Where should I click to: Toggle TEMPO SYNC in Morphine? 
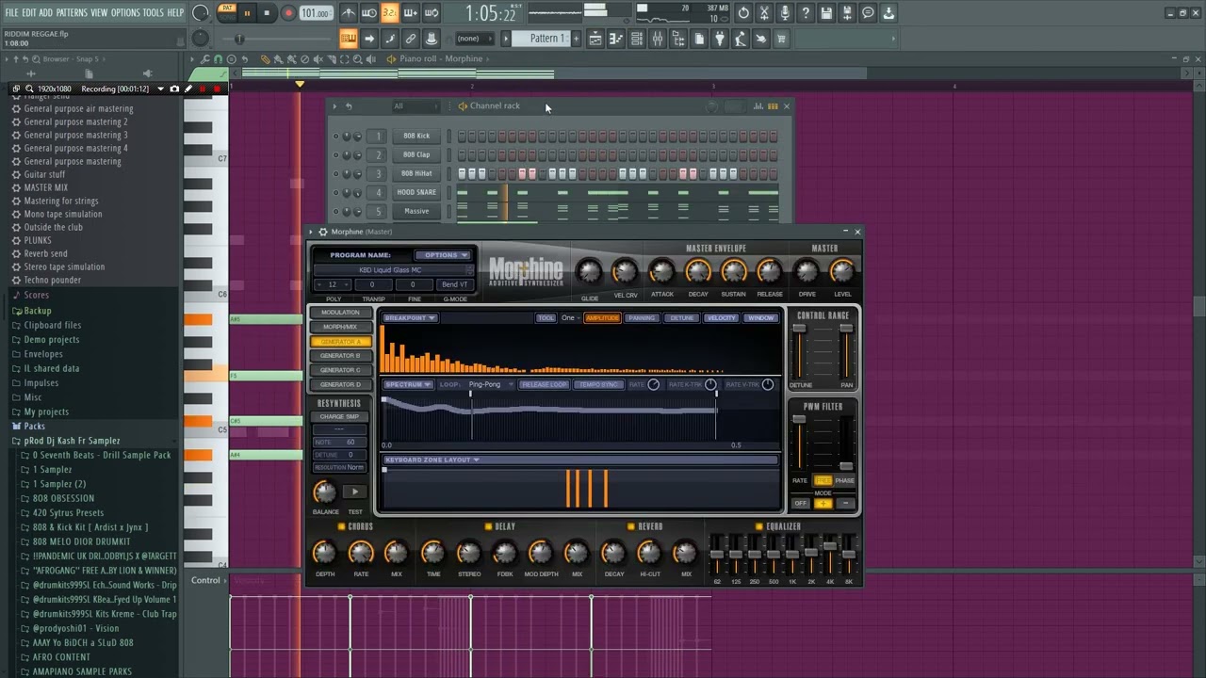coord(598,384)
